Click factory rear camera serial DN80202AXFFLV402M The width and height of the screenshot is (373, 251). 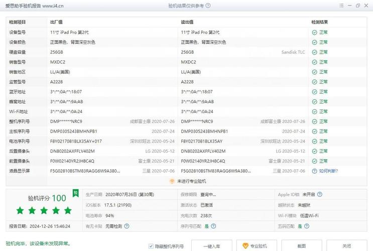[72, 151]
